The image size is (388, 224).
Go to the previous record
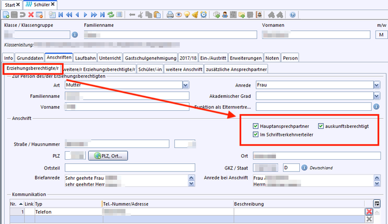(x=77, y=15)
